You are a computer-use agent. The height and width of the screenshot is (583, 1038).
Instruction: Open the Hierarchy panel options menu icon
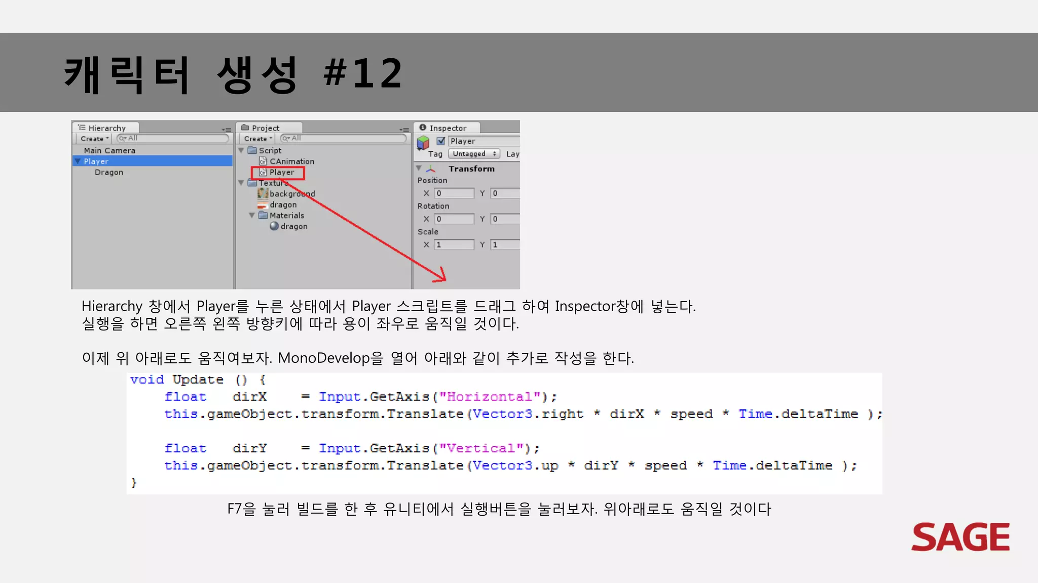(x=227, y=130)
